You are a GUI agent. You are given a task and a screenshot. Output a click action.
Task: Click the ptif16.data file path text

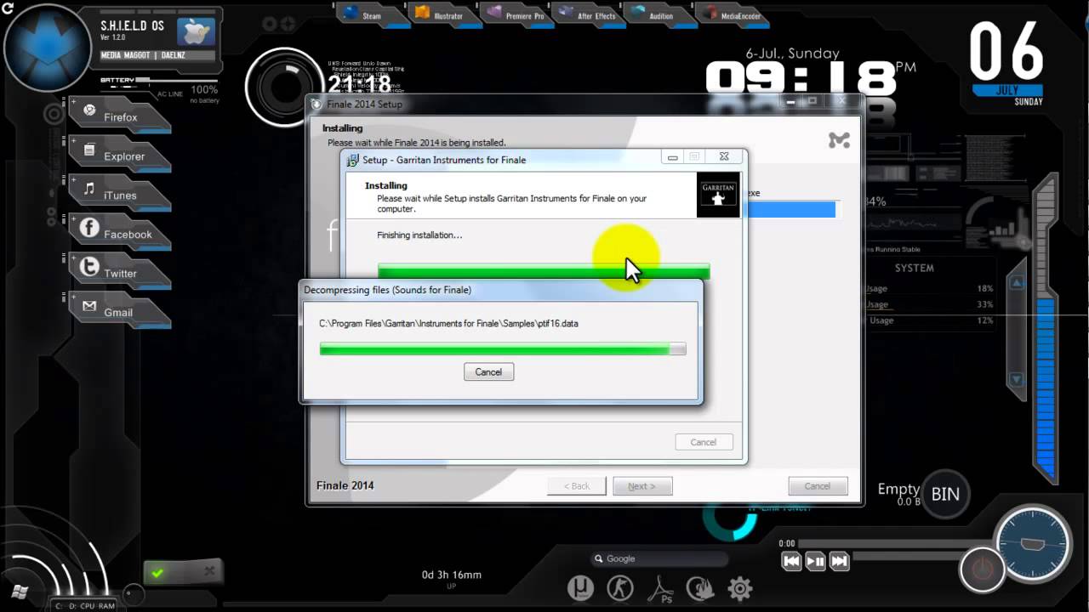tap(448, 323)
